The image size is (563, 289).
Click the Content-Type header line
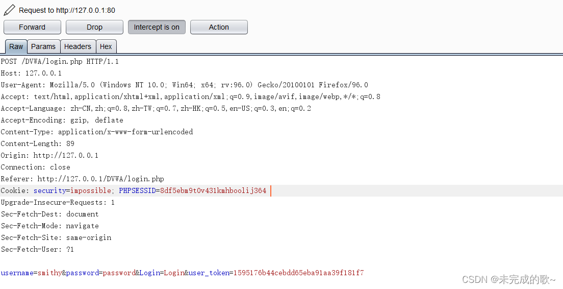97,132
